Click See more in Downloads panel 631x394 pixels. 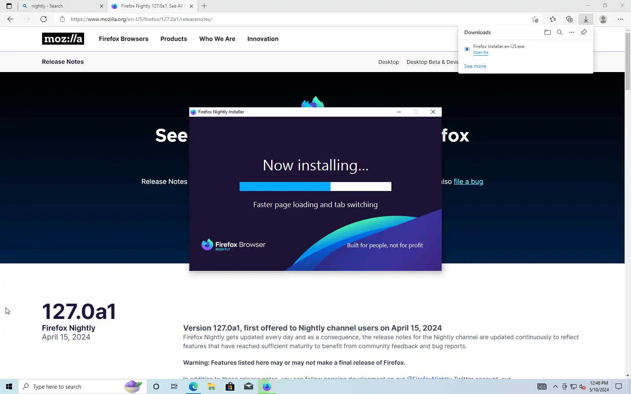point(475,66)
